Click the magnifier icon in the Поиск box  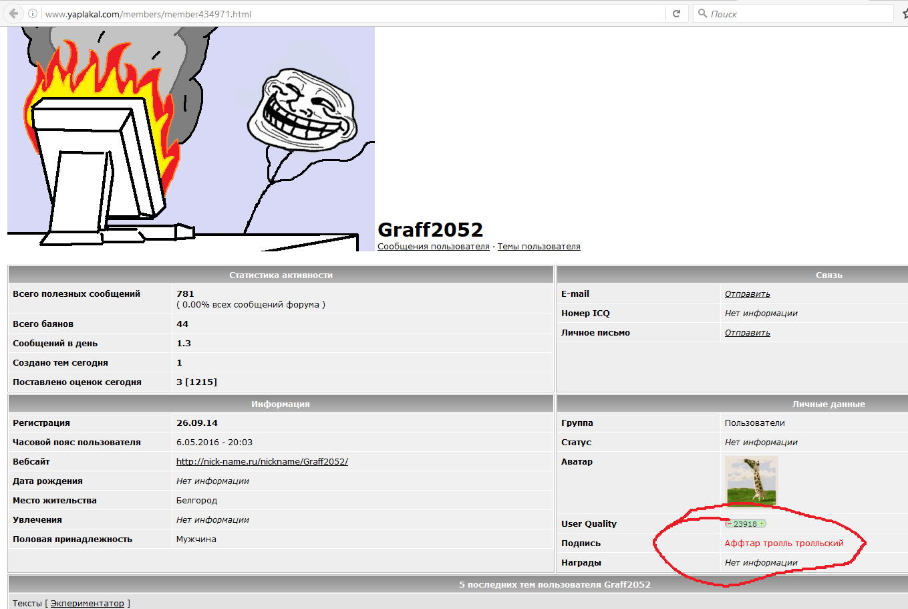pyautogui.click(x=702, y=13)
